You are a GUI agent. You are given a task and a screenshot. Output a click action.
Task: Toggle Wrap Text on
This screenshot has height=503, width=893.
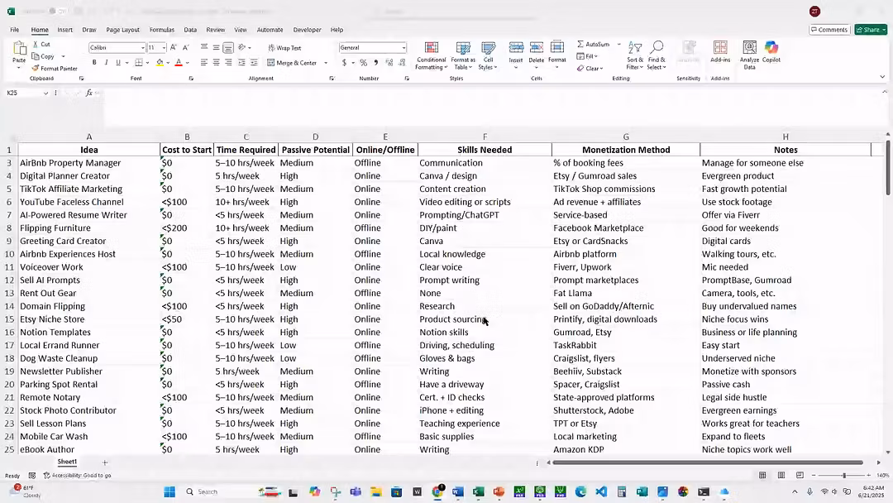coord(284,48)
